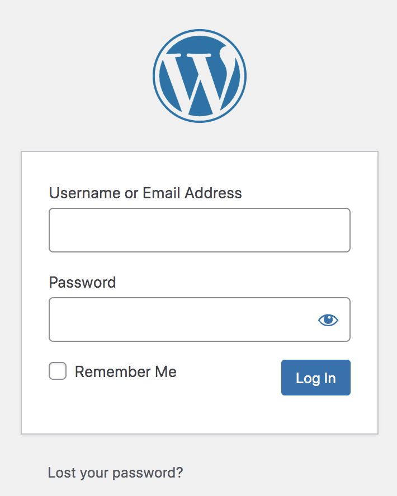Screen dimensions: 397x496
Task: Click the Username or Email Address field
Action: (199, 230)
